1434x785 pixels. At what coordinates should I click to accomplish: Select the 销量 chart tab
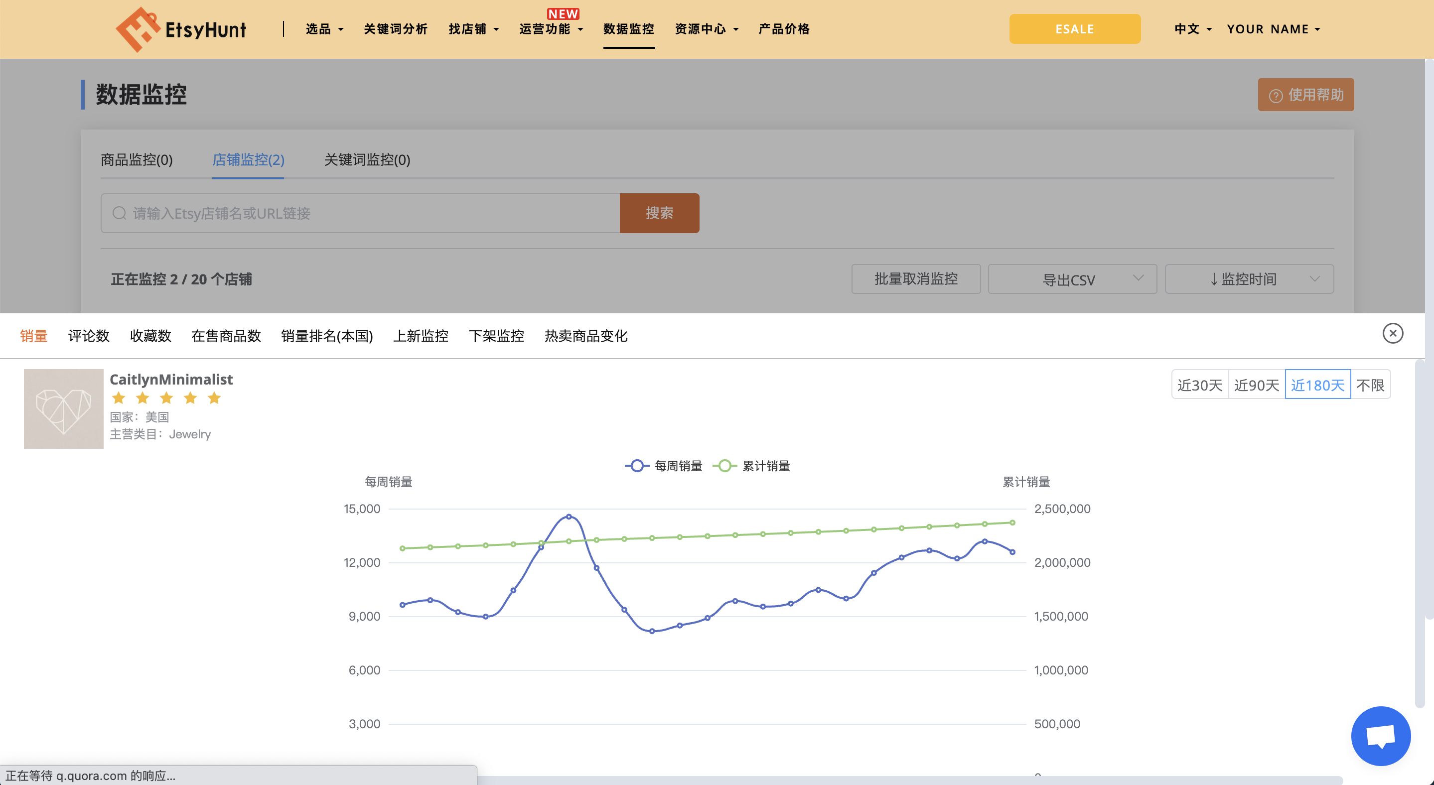pyautogui.click(x=34, y=336)
